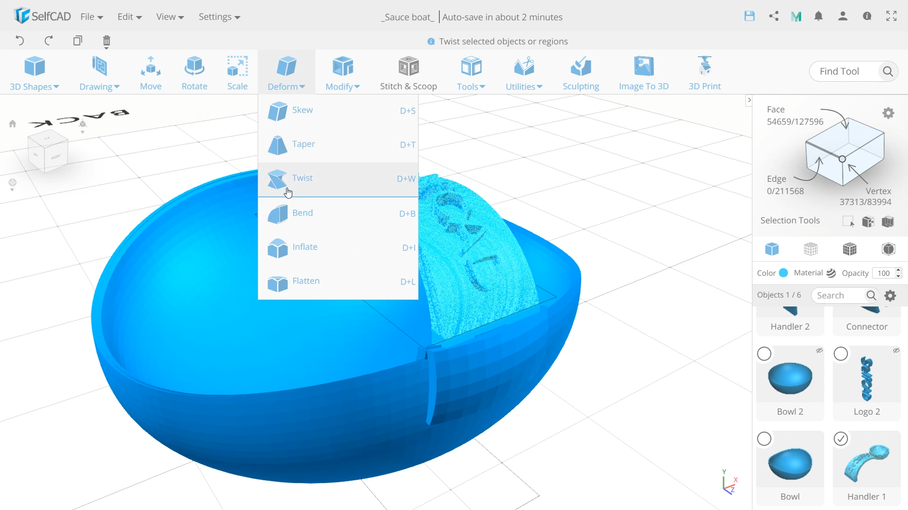Open selection settings gear icon
This screenshot has height=510, width=908.
(889, 113)
